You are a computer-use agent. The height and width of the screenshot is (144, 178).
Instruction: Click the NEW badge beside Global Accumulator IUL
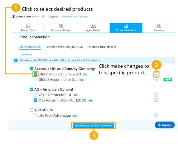[x=168, y=79]
